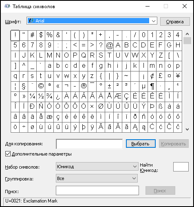Select the hash # character

(32, 36)
